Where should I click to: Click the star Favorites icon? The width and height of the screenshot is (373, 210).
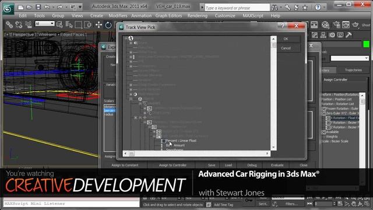(x=305, y=8)
